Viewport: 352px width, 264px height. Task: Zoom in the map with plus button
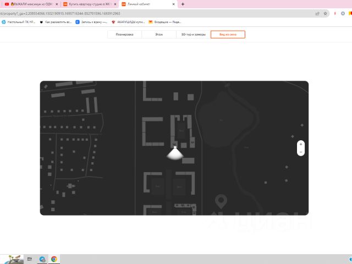click(x=301, y=145)
